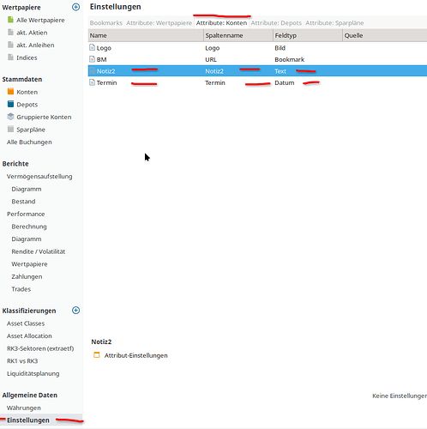Open the Zahlungen report

[27, 277]
